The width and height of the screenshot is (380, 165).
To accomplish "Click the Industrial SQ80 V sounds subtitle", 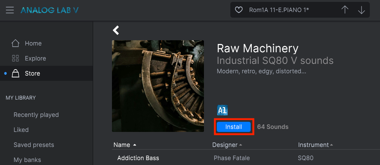I will coord(275,61).
